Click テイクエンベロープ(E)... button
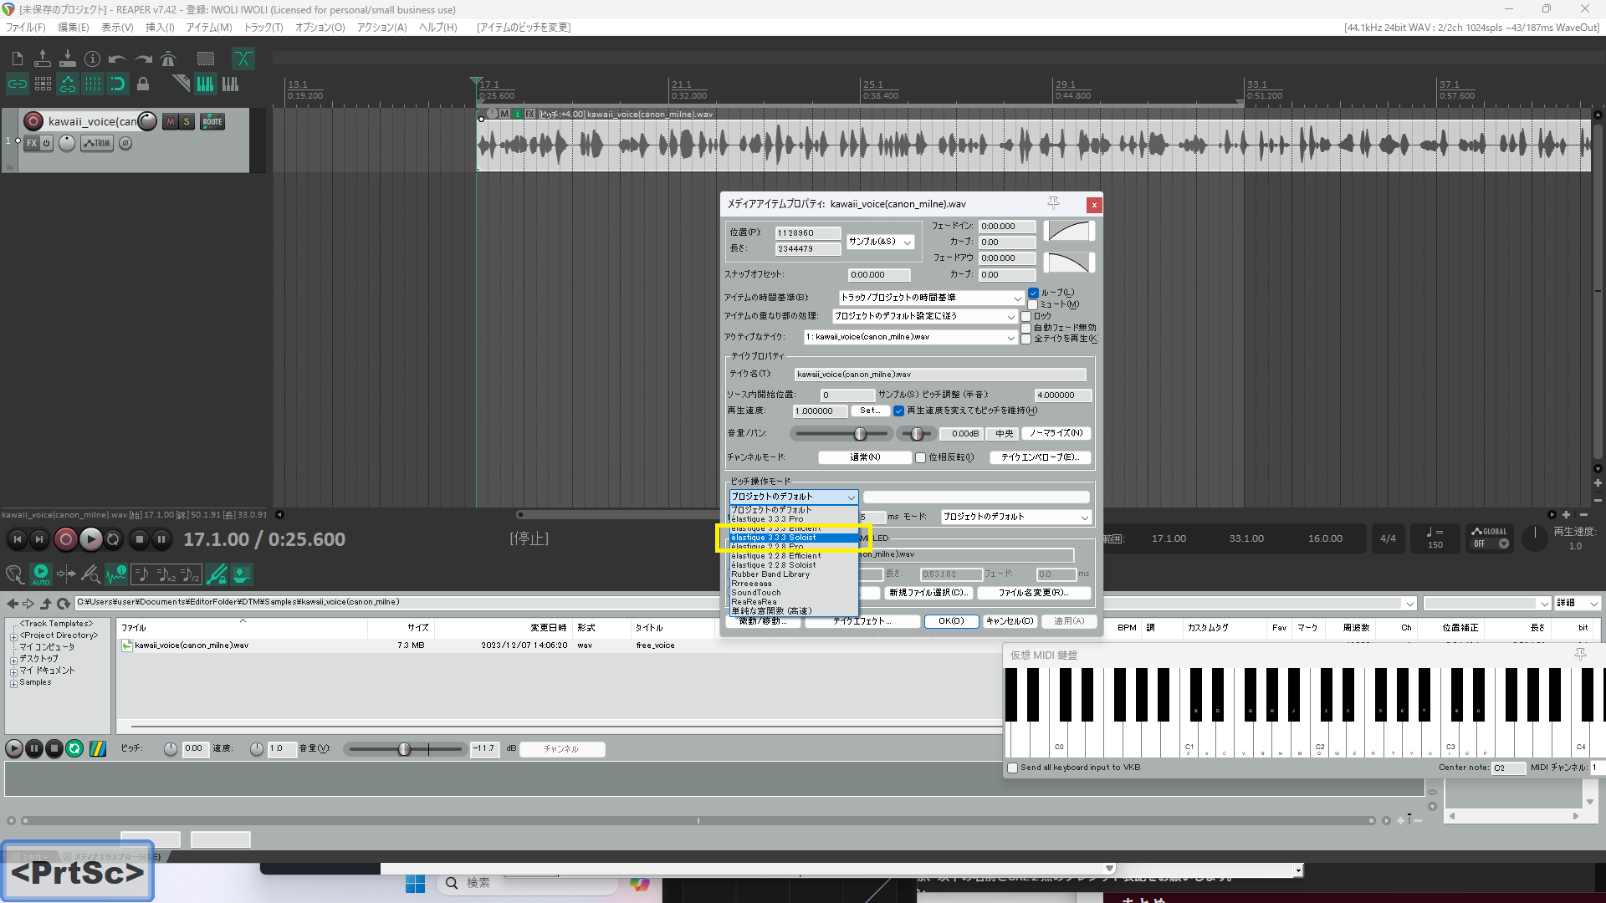The height and width of the screenshot is (903, 1606). 1041,457
